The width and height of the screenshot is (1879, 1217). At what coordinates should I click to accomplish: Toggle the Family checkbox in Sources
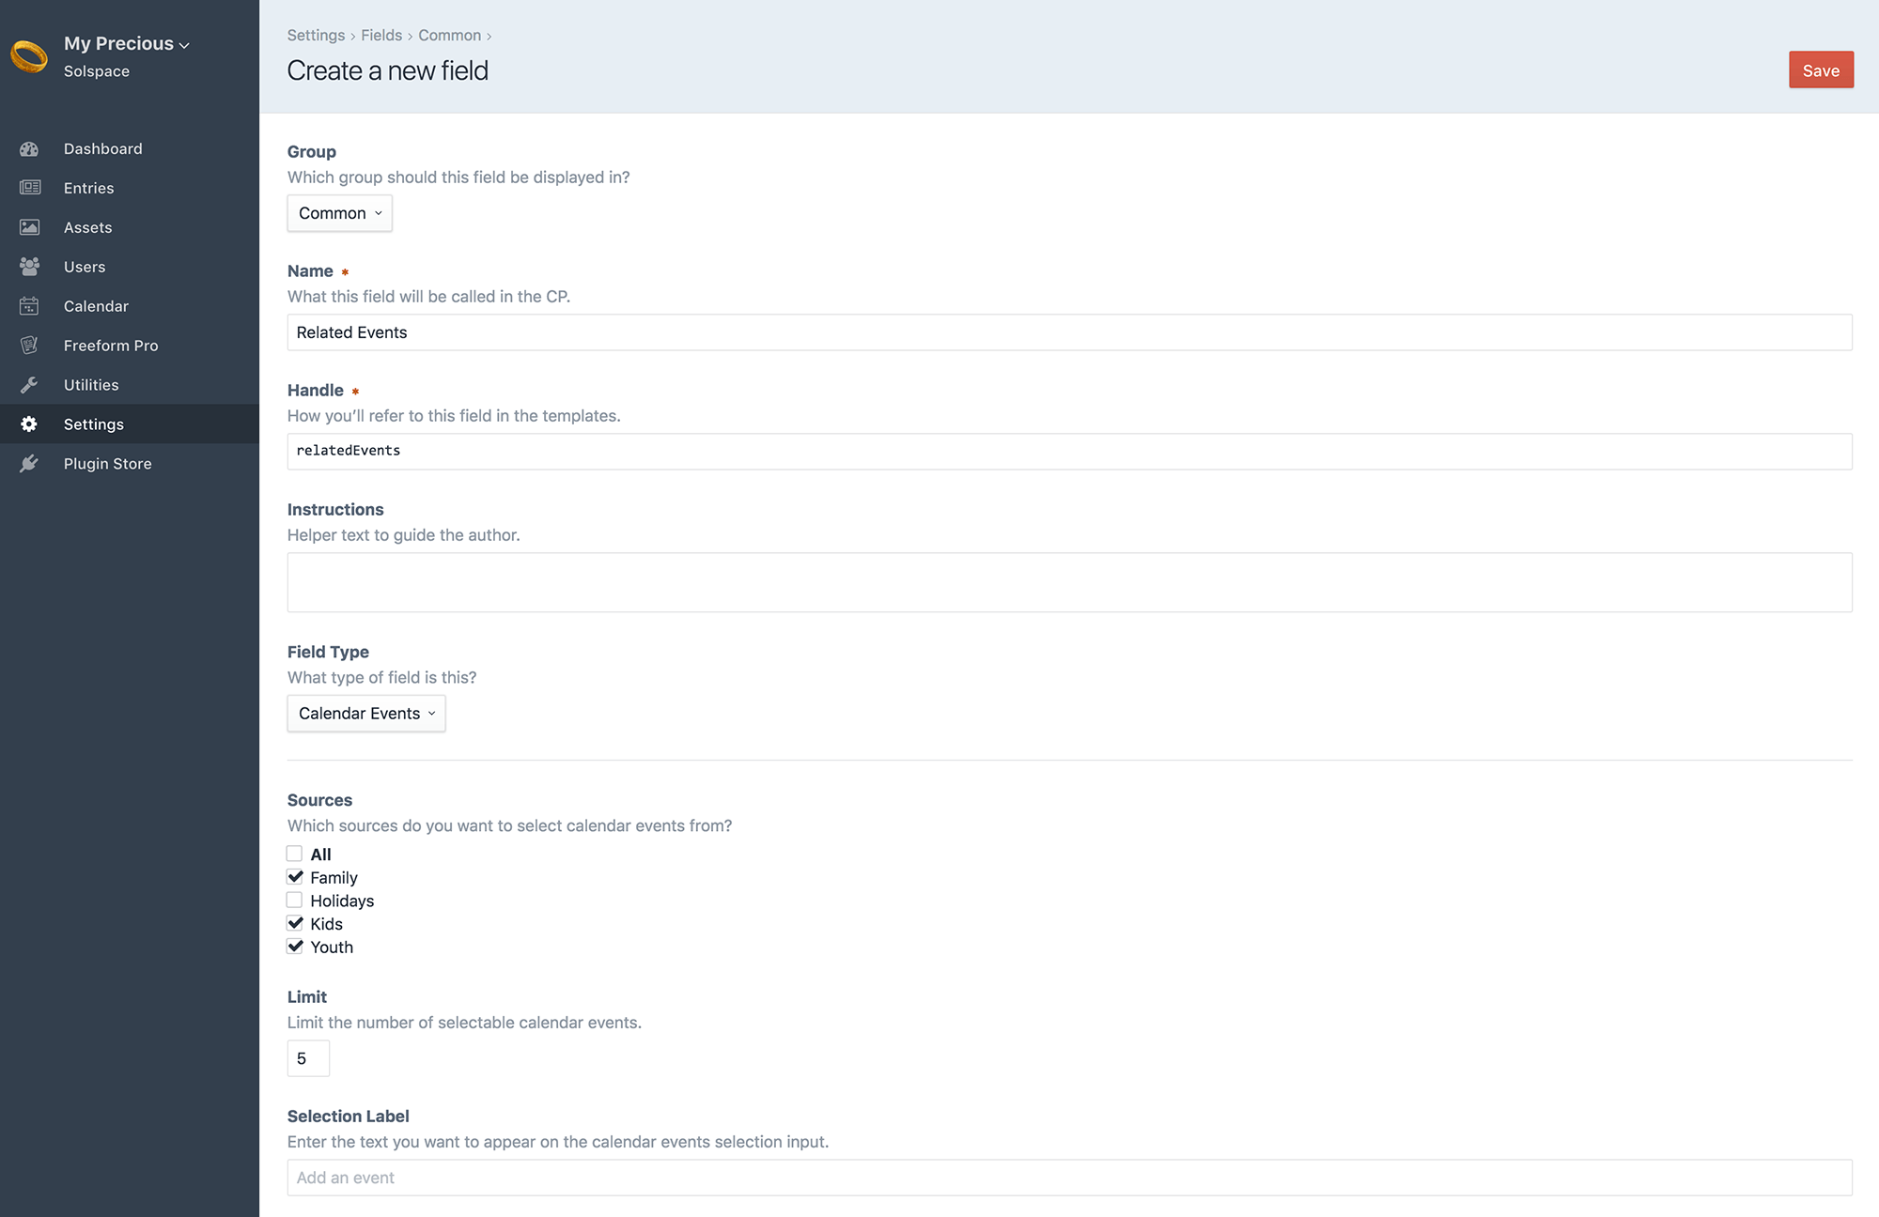pyautogui.click(x=294, y=876)
